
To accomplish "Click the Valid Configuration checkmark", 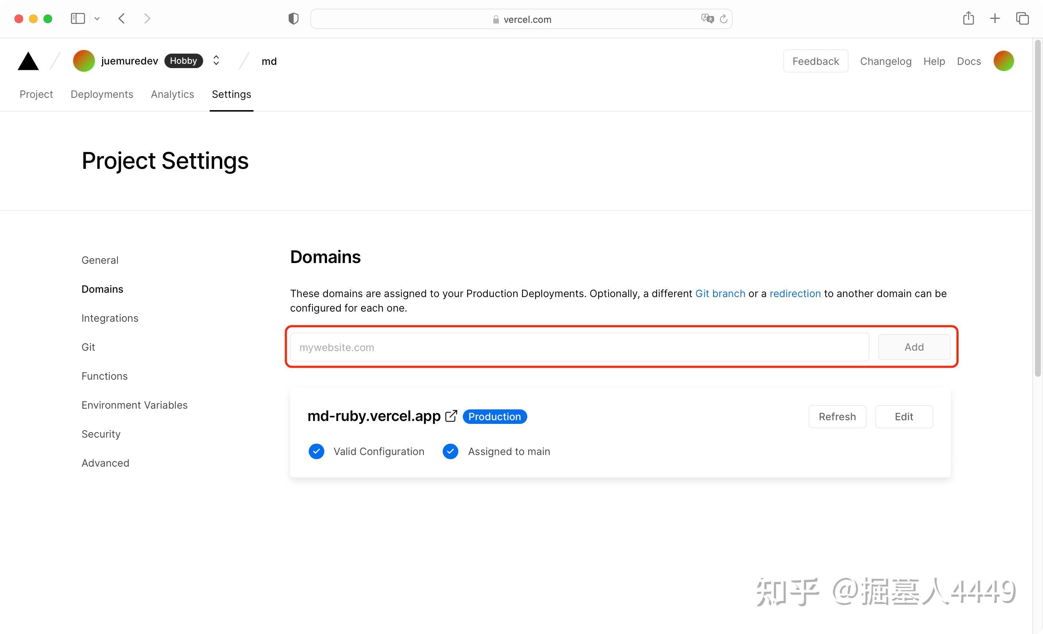I will click(316, 451).
